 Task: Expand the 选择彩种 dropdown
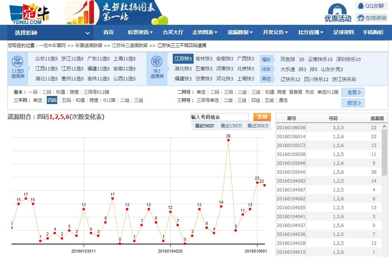point(51,33)
